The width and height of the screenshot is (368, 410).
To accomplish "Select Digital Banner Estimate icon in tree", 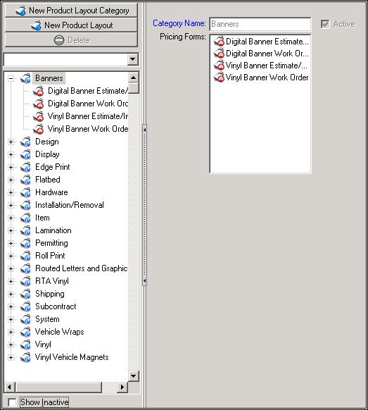I will point(38,91).
